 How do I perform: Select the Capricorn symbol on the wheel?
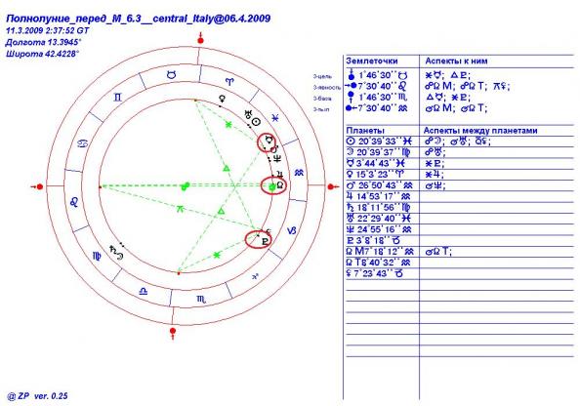(292, 230)
